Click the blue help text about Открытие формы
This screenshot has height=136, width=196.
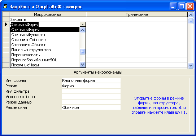click(x=159, y=105)
